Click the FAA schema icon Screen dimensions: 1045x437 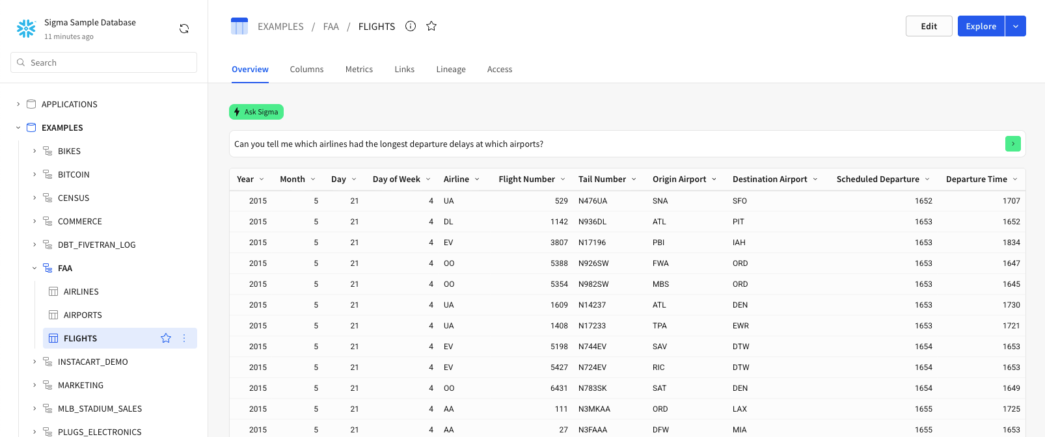pos(47,268)
